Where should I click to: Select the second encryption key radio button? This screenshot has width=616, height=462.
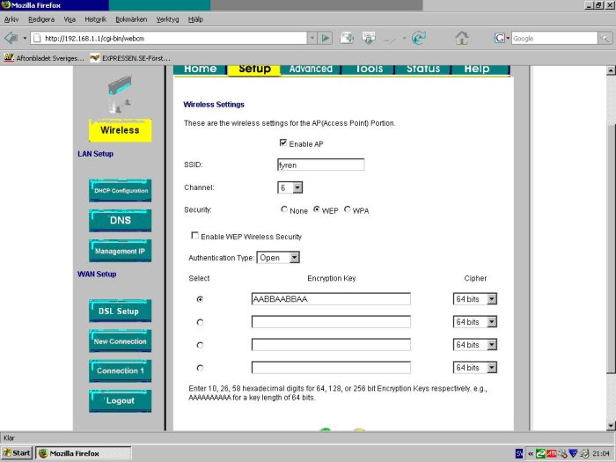tap(200, 322)
